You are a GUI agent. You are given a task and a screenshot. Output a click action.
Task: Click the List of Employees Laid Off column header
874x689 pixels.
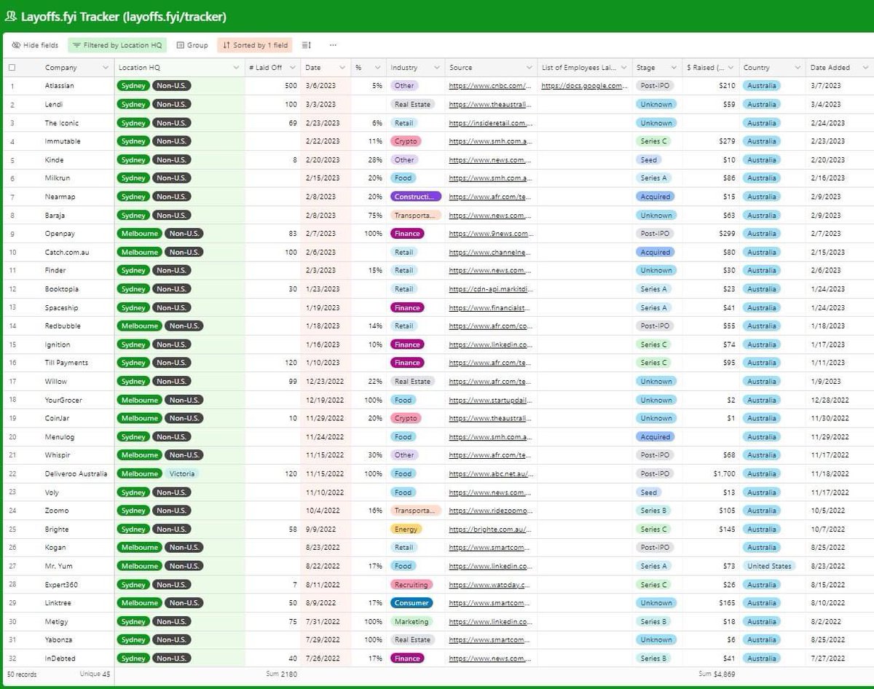point(585,68)
